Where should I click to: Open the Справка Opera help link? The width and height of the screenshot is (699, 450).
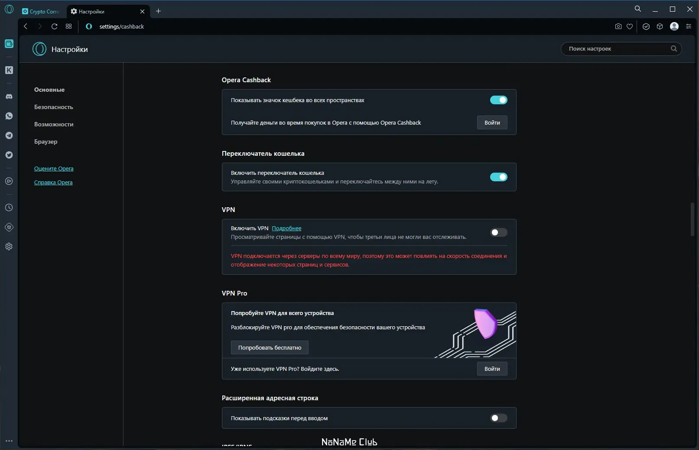pos(53,182)
